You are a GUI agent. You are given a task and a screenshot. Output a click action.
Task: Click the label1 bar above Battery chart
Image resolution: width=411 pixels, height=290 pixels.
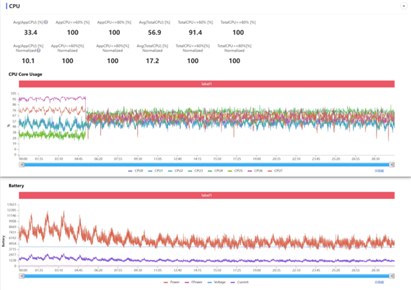[x=207, y=195]
